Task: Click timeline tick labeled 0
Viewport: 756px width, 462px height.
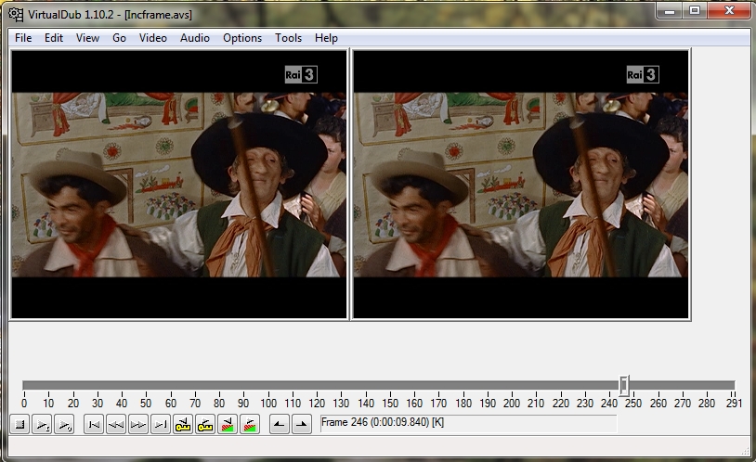Action: coord(24,403)
